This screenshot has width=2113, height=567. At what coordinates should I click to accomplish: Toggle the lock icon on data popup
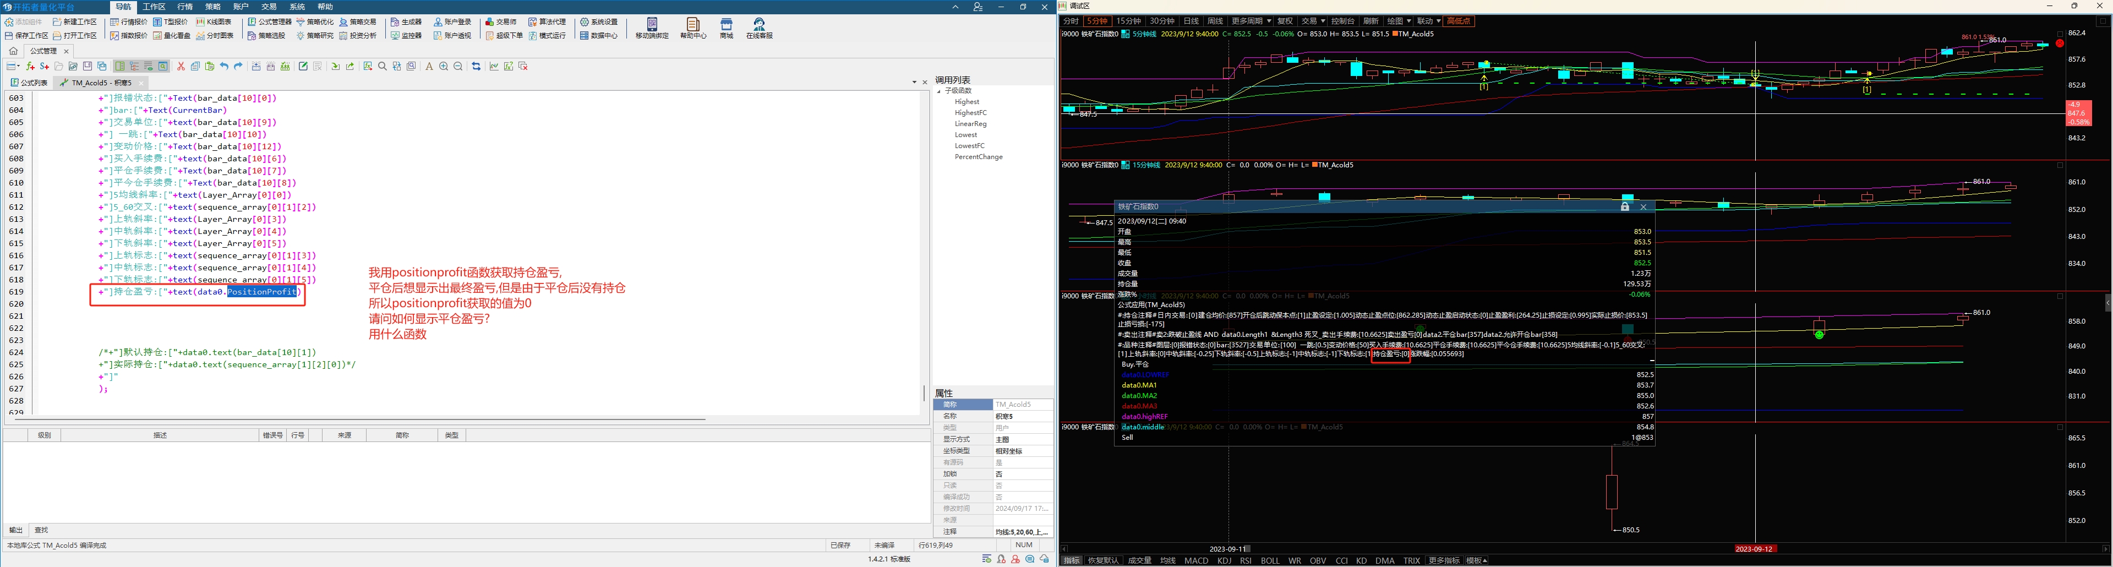1625,207
